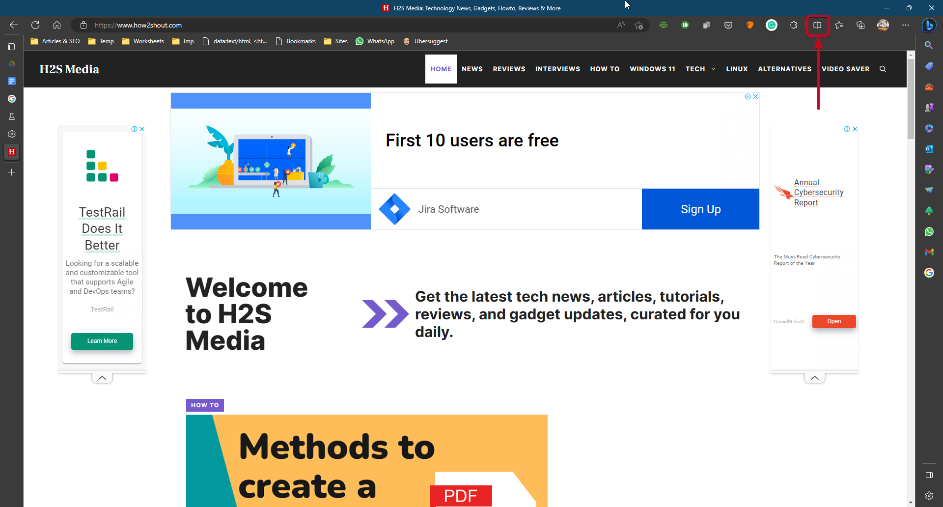Close the Jira banner ad
Screen dimensions: 943x507
point(756,97)
